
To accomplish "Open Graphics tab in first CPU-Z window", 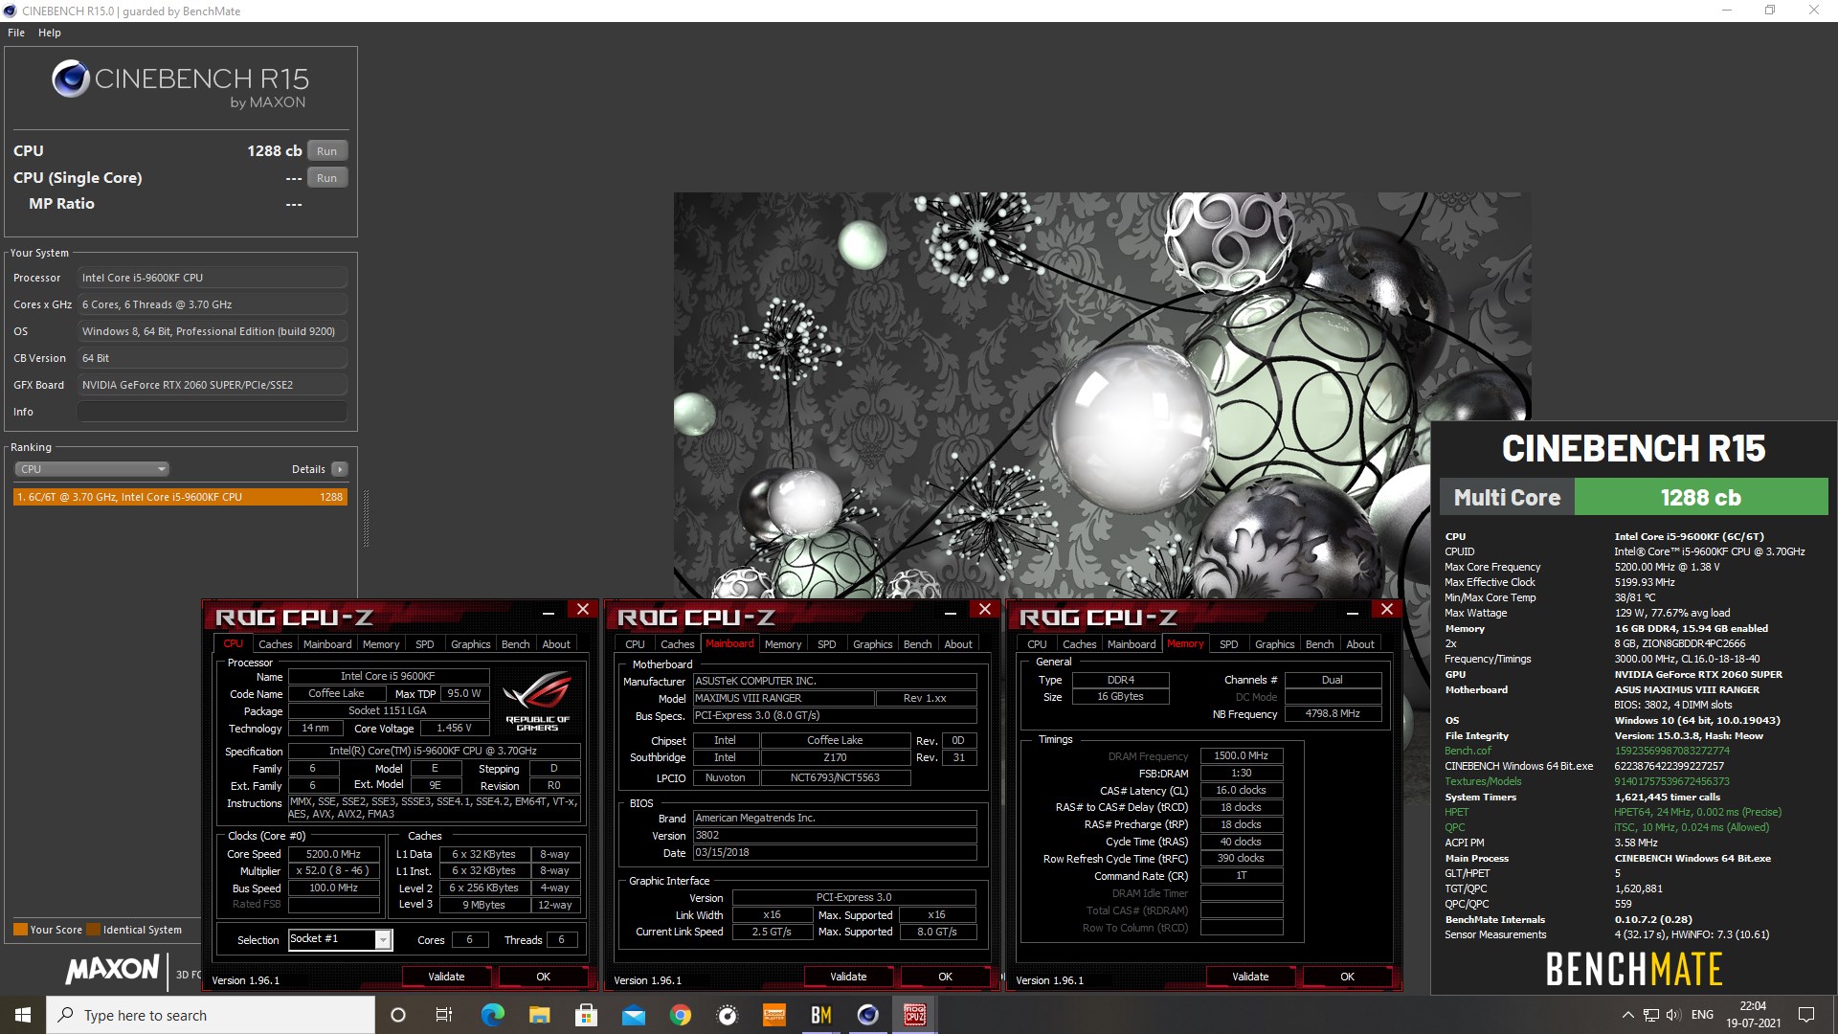I will point(471,644).
